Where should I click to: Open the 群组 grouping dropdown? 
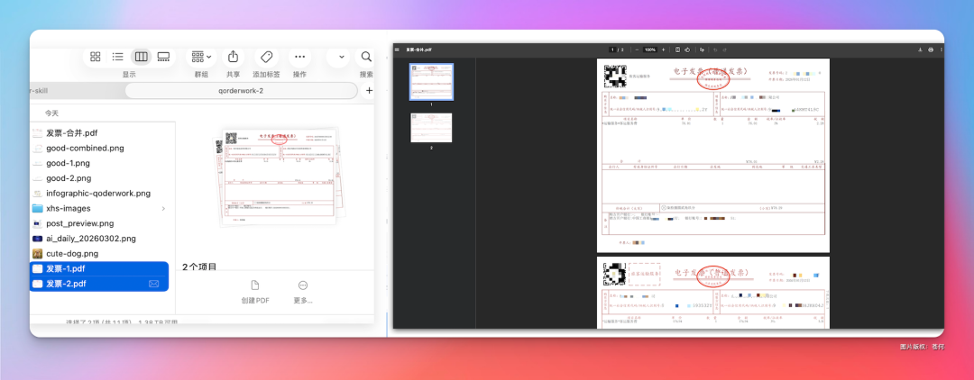tap(201, 57)
